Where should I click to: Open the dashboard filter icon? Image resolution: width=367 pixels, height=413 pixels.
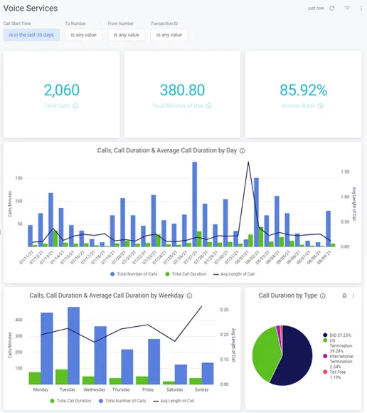point(347,8)
